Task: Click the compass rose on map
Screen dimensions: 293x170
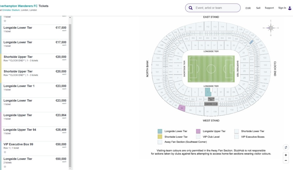Action: pyautogui.click(x=270, y=28)
